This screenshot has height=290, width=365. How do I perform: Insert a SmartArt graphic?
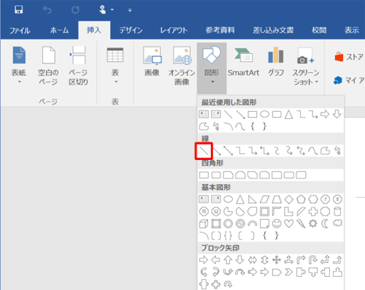(243, 62)
